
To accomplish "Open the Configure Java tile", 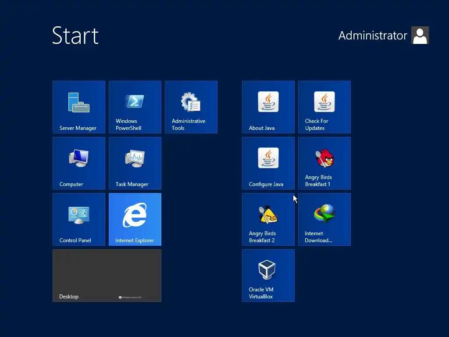I will tap(268, 163).
